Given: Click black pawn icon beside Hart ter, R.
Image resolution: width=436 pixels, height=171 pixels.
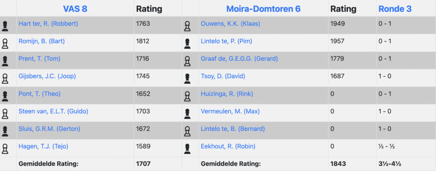Looking at the screenshot, I should (5, 26).
